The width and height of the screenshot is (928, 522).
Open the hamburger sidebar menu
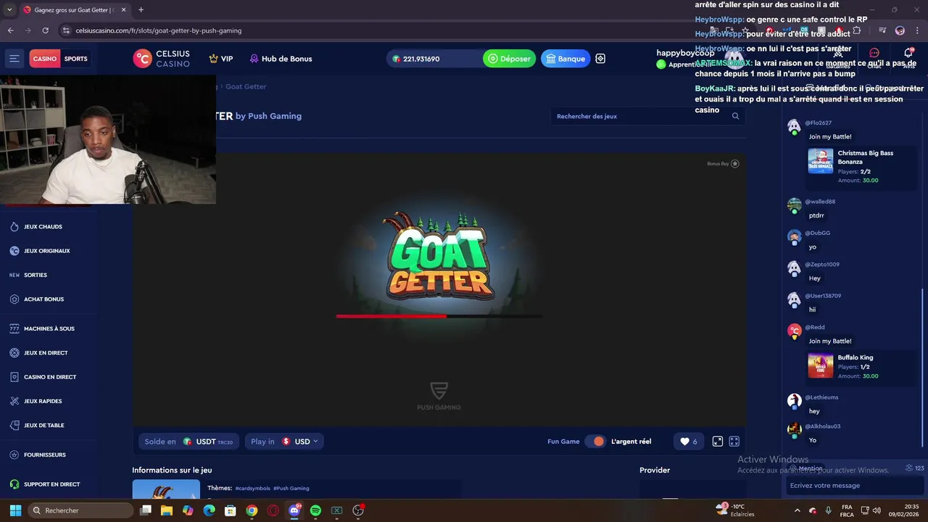[x=14, y=59]
